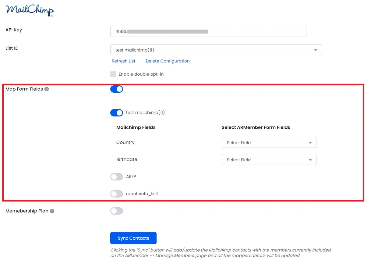
Task: Switch on the reputeinfo_list1 toggle
Action: pyautogui.click(x=117, y=194)
